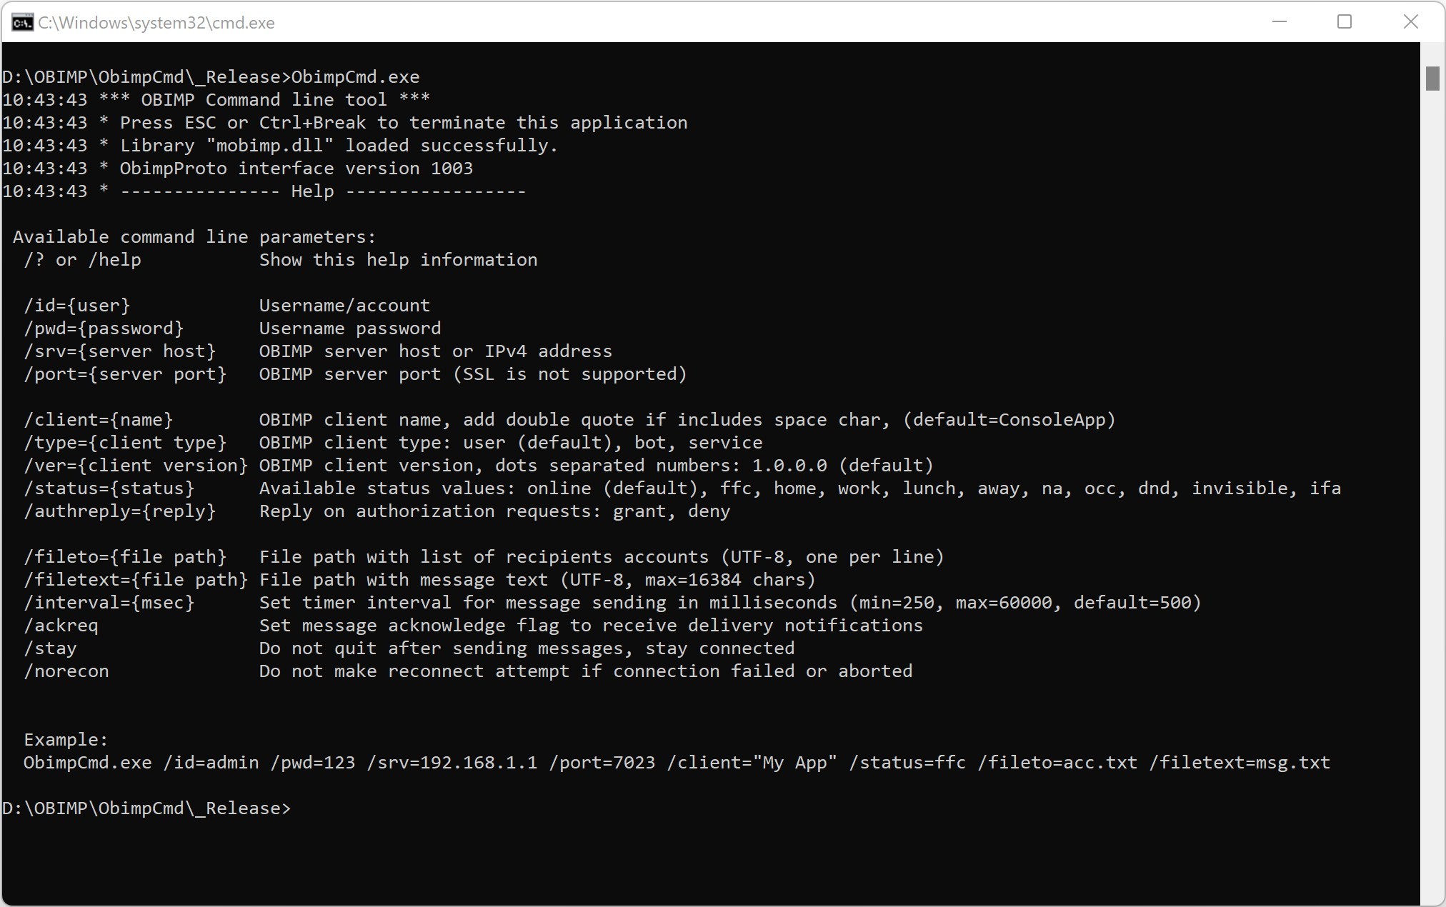Click the /norecon parameter text
1446x907 pixels.
[x=66, y=671]
